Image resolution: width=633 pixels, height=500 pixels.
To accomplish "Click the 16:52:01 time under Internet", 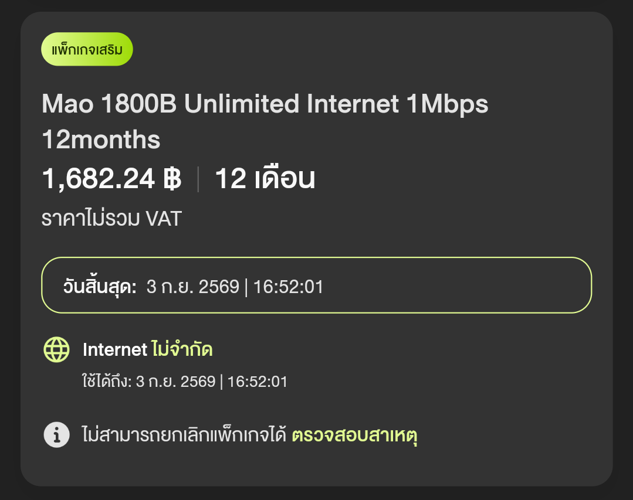I will pyautogui.click(x=257, y=382).
